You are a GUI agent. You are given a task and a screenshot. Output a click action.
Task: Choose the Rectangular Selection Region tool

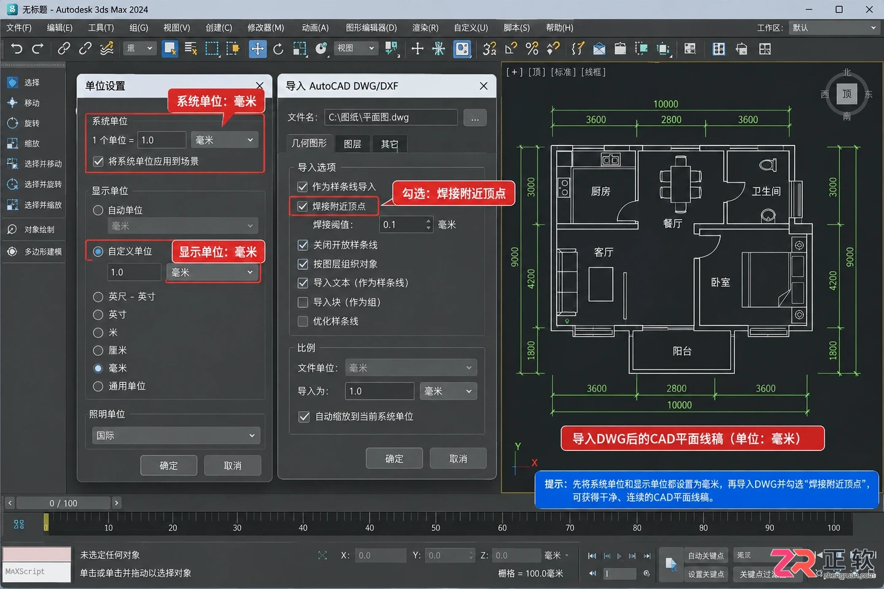[x=212, y=48]
